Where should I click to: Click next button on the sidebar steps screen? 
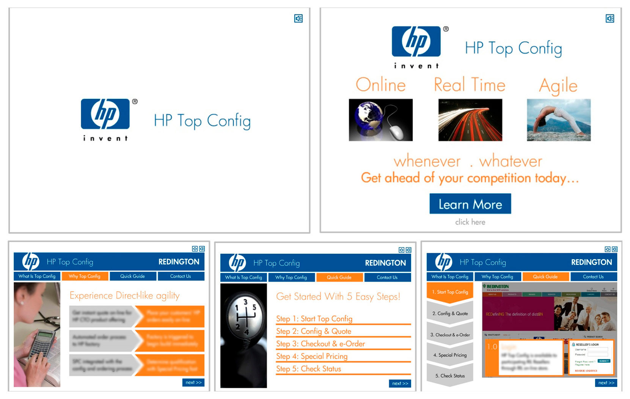tap(606, 383)
